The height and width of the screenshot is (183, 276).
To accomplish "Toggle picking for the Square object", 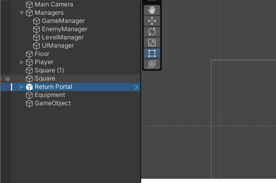I will (x=7, y=78).
